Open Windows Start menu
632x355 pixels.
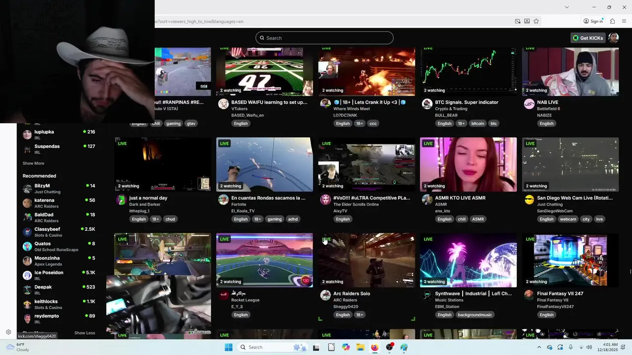(228, 347)
